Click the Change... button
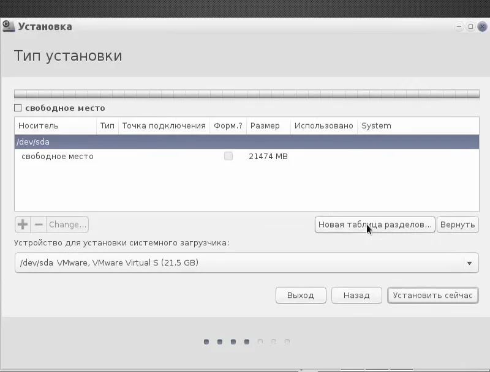 coord(67,225)
